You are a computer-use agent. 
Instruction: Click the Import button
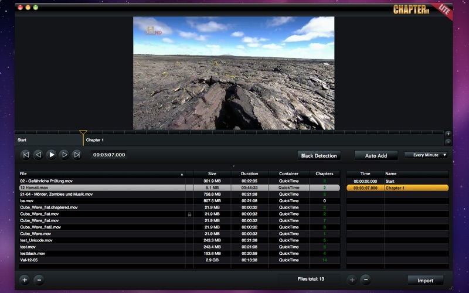426,281
